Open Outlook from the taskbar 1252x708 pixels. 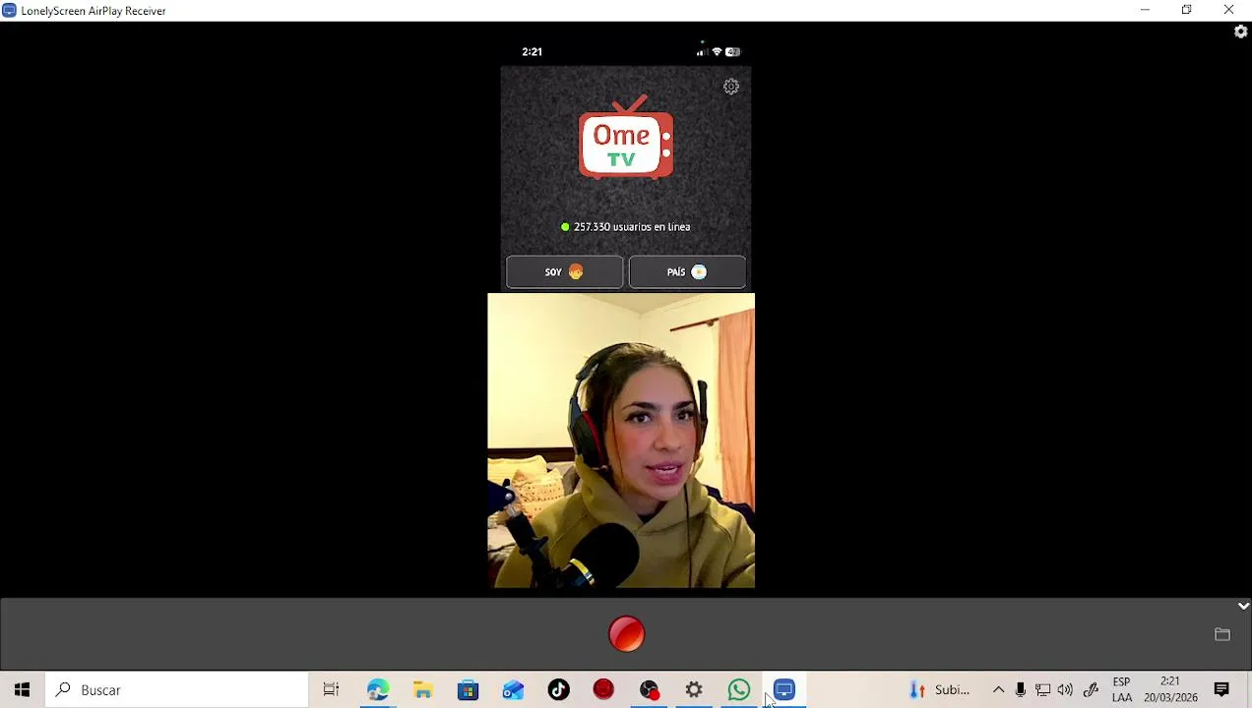(514, 690)
